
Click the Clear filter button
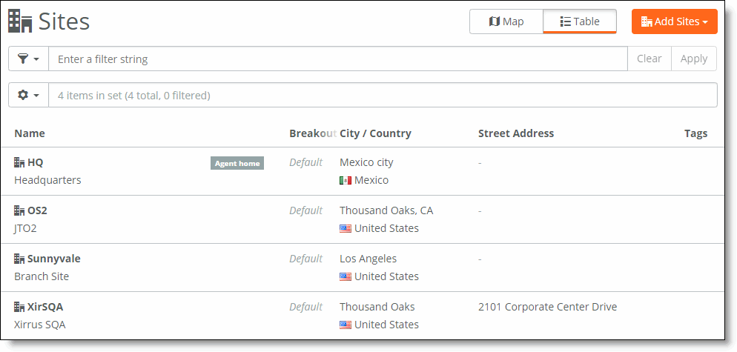[649, 59]
